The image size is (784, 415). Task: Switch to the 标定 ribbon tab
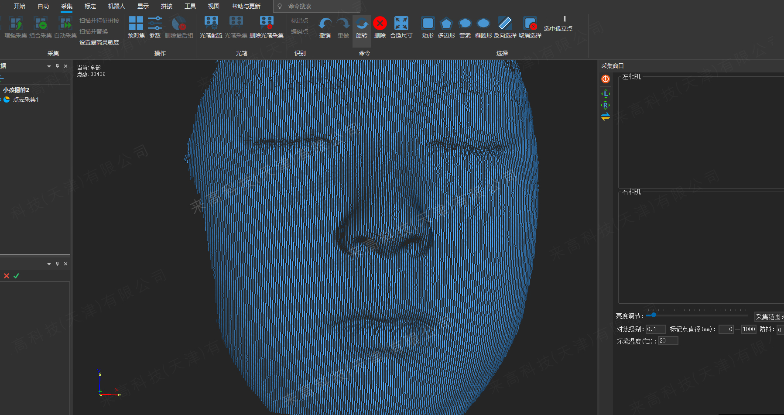[90, 6]
